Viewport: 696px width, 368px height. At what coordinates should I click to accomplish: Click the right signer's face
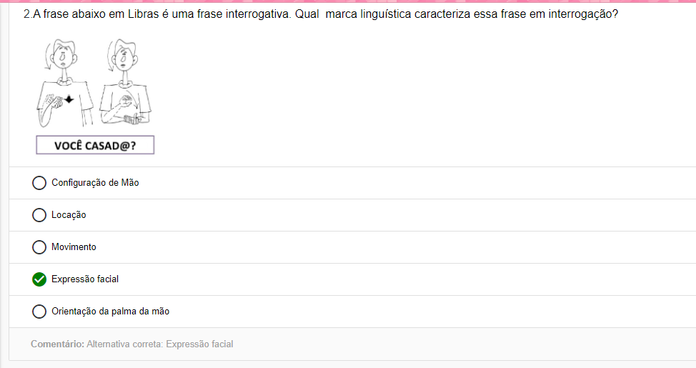pos(124,56)
